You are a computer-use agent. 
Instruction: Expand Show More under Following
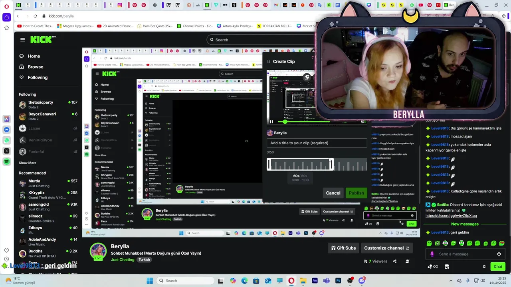coord(28,163)
